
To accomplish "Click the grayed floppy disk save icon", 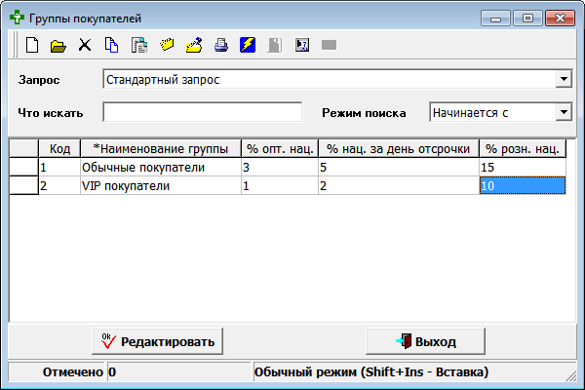I will pyautogui.click(x=275, y=45).
